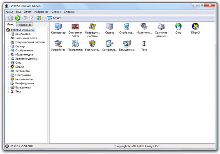Click the back arrow toolbar button
Viewport: 220px width, 154px height.
(x=11, y=18)
